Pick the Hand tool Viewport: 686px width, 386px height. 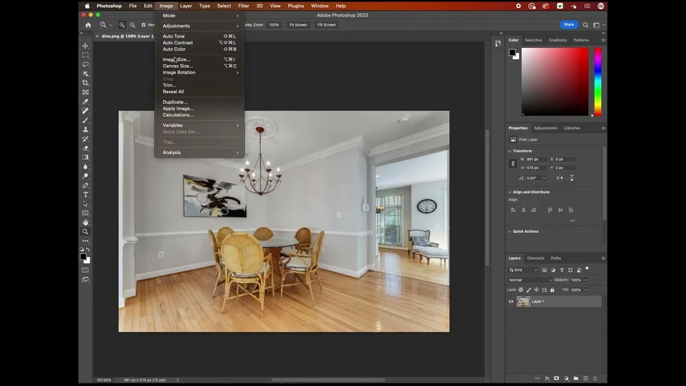coord(86,222)
